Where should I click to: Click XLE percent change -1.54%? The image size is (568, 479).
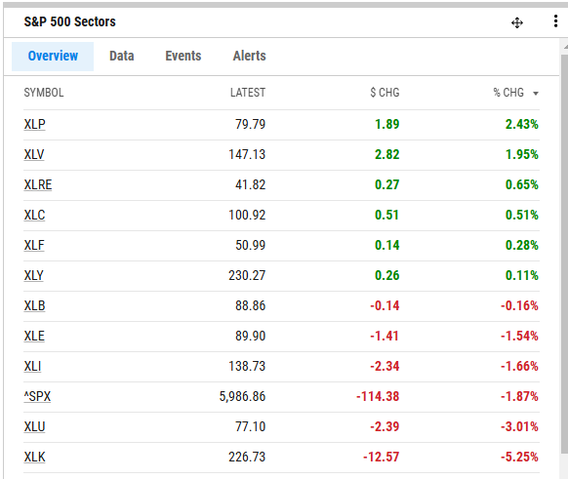pos(519,336)
